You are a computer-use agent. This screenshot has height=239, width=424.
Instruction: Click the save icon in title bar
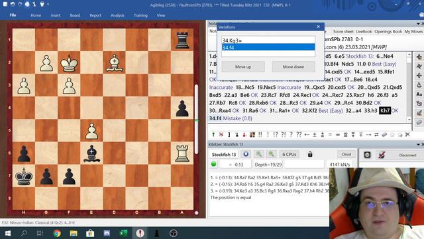(5, 5)
